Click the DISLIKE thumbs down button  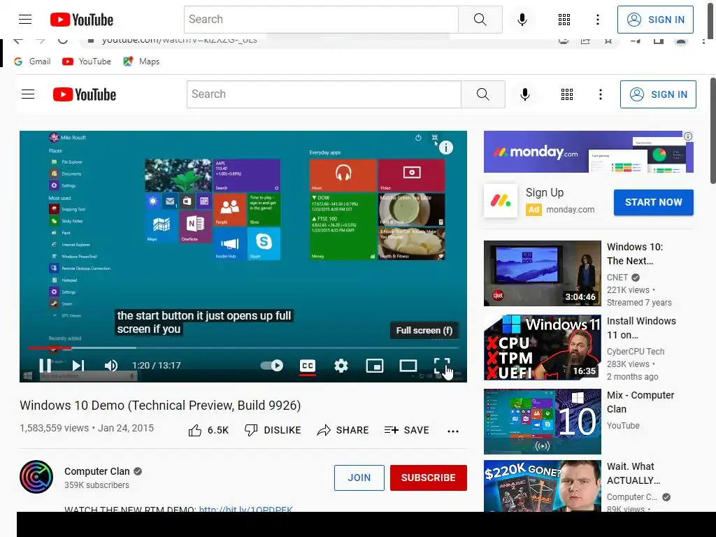click(x=273, y=430)
